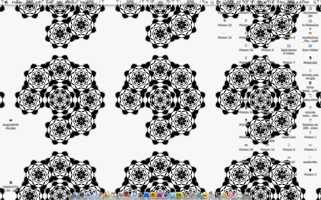Open the volume control in menu bar

(265, 2)
